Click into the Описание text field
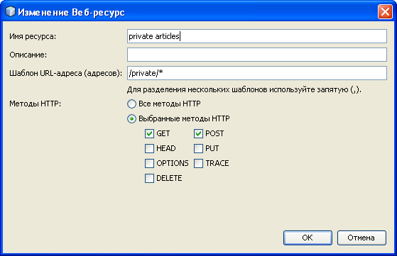397x256 pixels. 257,55
